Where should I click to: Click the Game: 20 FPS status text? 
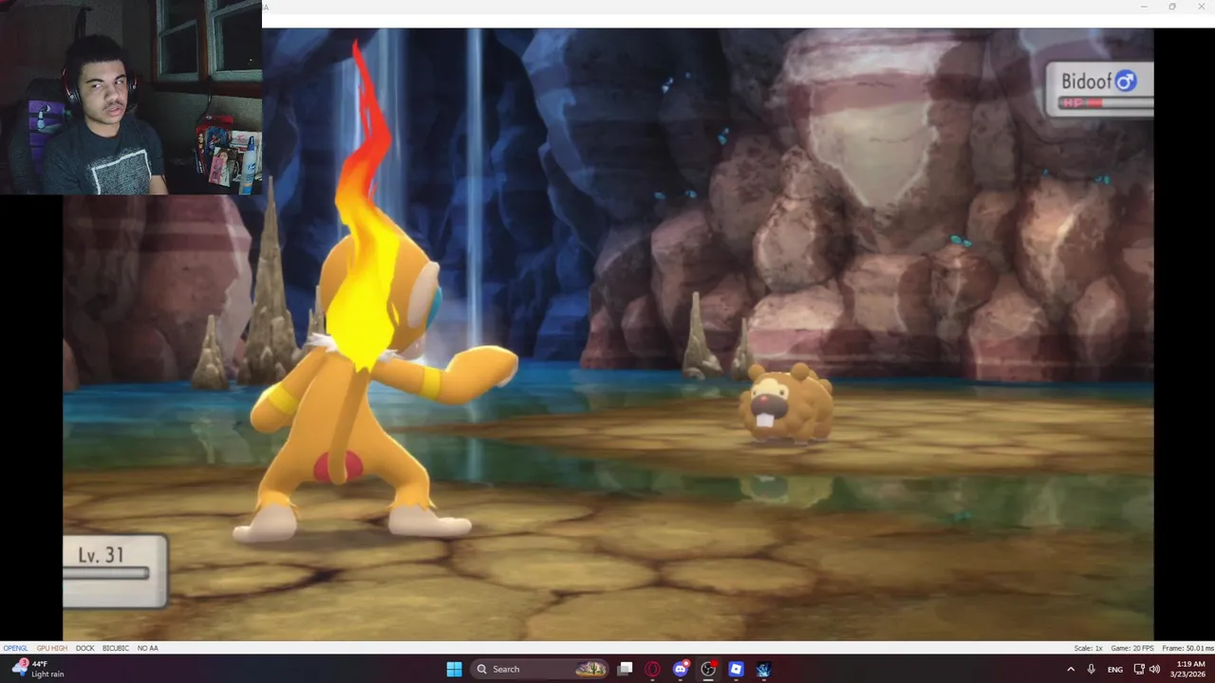pos(1131,648)
